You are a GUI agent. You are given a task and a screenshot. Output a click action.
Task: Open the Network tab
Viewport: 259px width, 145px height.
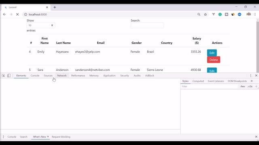click(x=62, y=76)
